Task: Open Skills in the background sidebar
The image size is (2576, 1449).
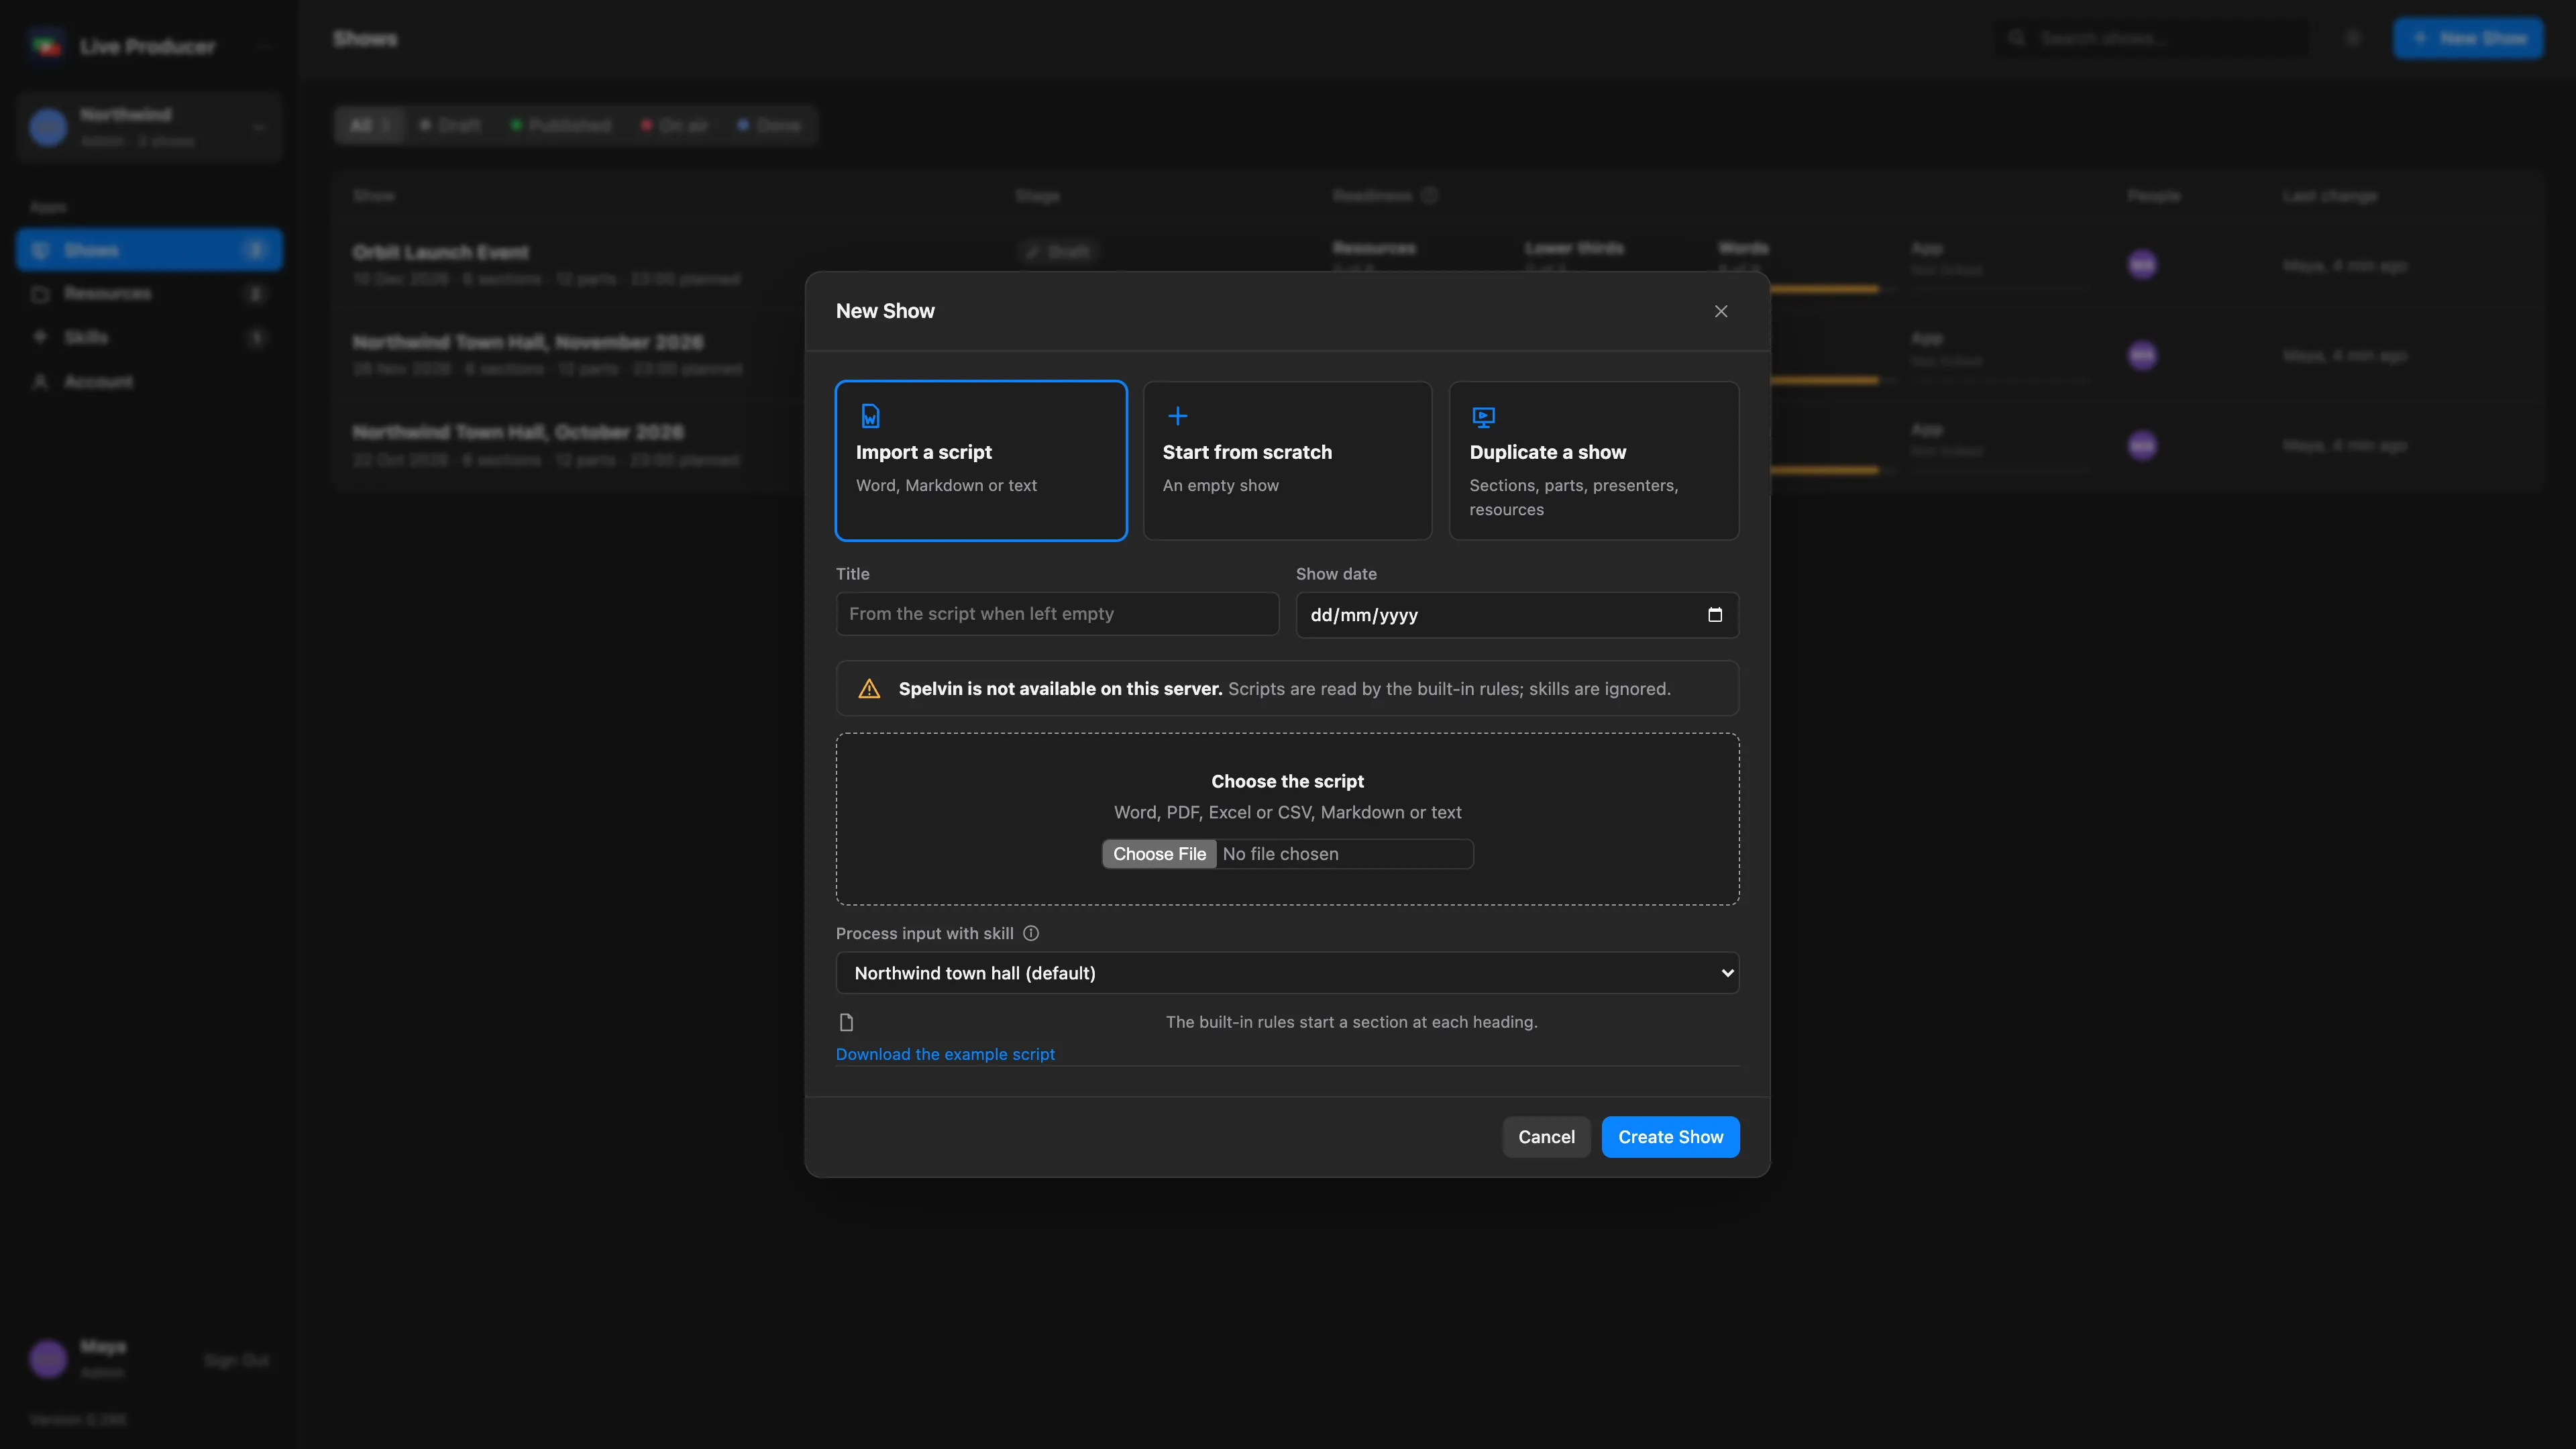Action: tap(149, 337)
